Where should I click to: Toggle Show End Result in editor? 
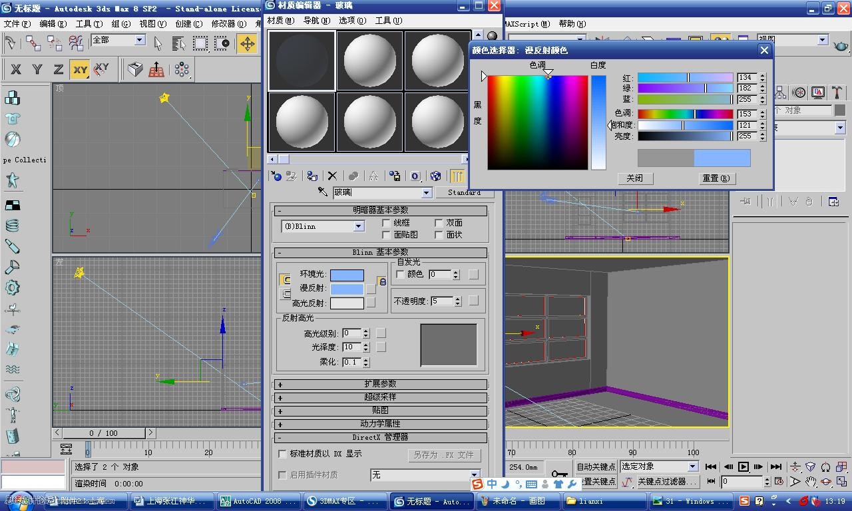(x=457, y=176)
